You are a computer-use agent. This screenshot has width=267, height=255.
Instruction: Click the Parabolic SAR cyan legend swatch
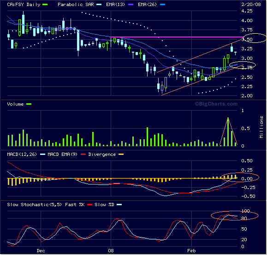click(99, 5)
